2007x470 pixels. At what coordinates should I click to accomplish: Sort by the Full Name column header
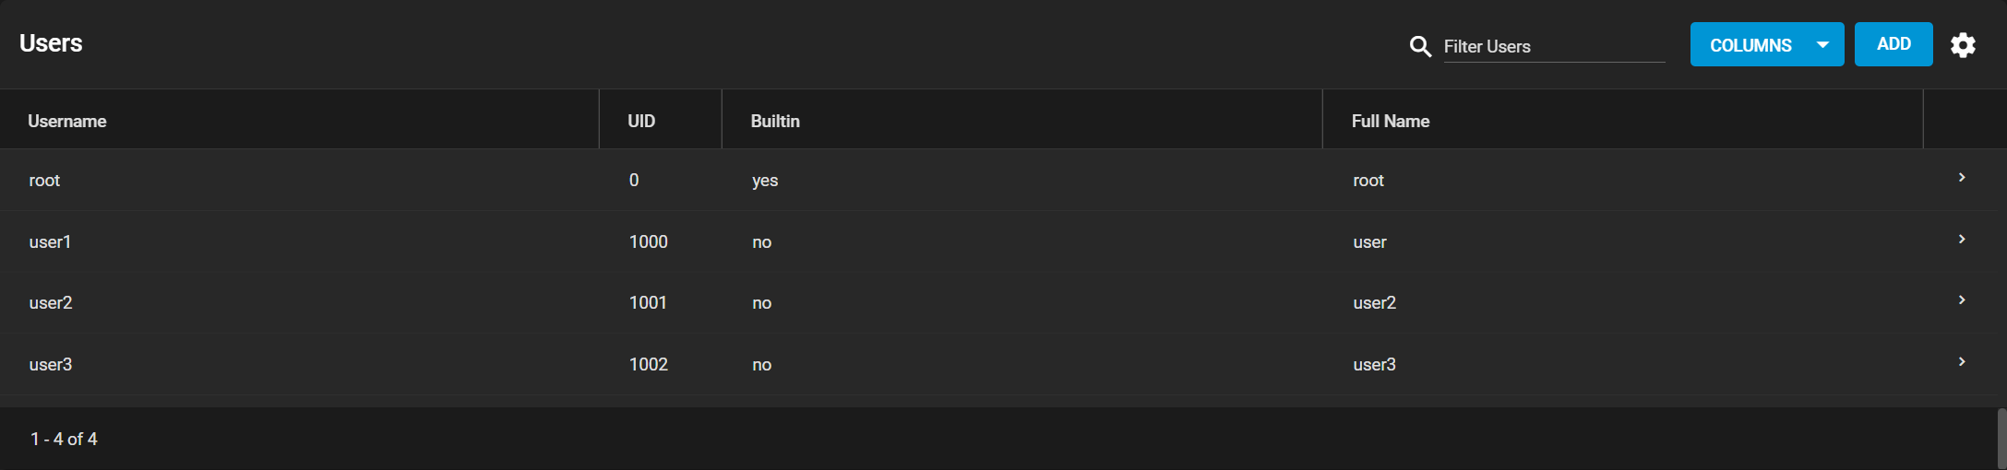tap(1391, 121)
